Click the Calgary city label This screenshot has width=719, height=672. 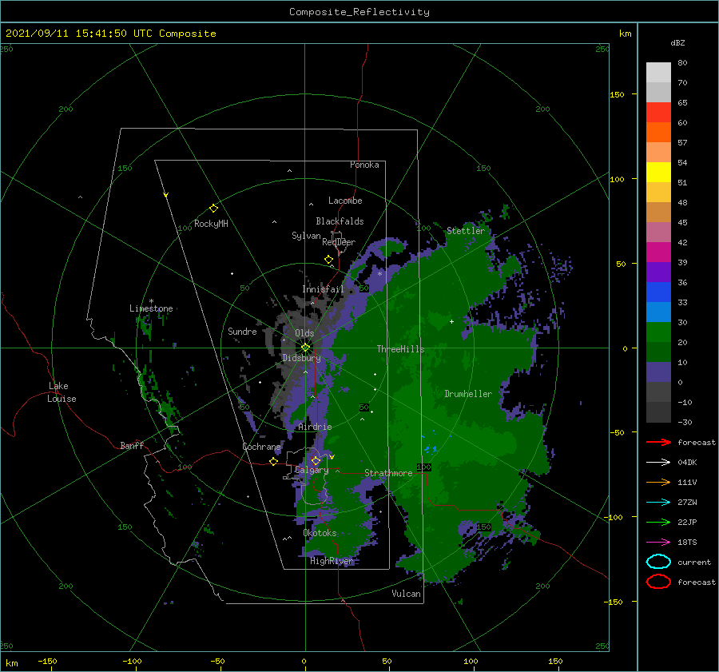[312, 470]
